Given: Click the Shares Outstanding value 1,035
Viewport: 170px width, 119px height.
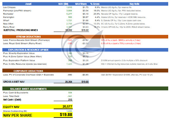Looking at the screenshot, I should [69, 111].
